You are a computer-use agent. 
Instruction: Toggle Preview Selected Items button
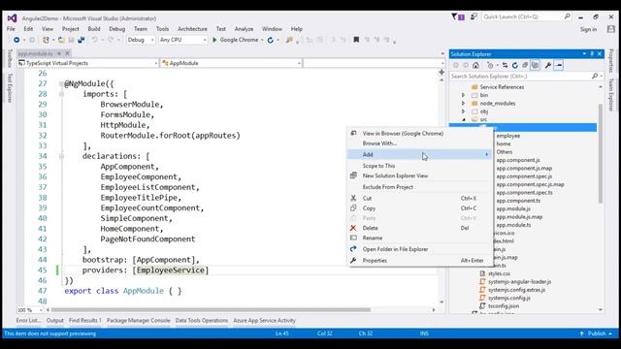click(x=559, y=65)
